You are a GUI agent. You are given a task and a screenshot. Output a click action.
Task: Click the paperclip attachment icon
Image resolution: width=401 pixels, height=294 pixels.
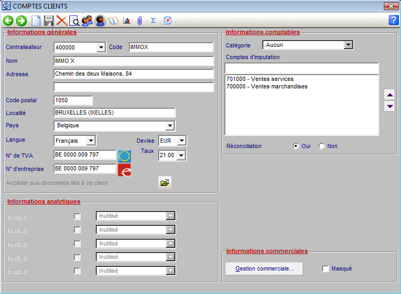point(139,21)
